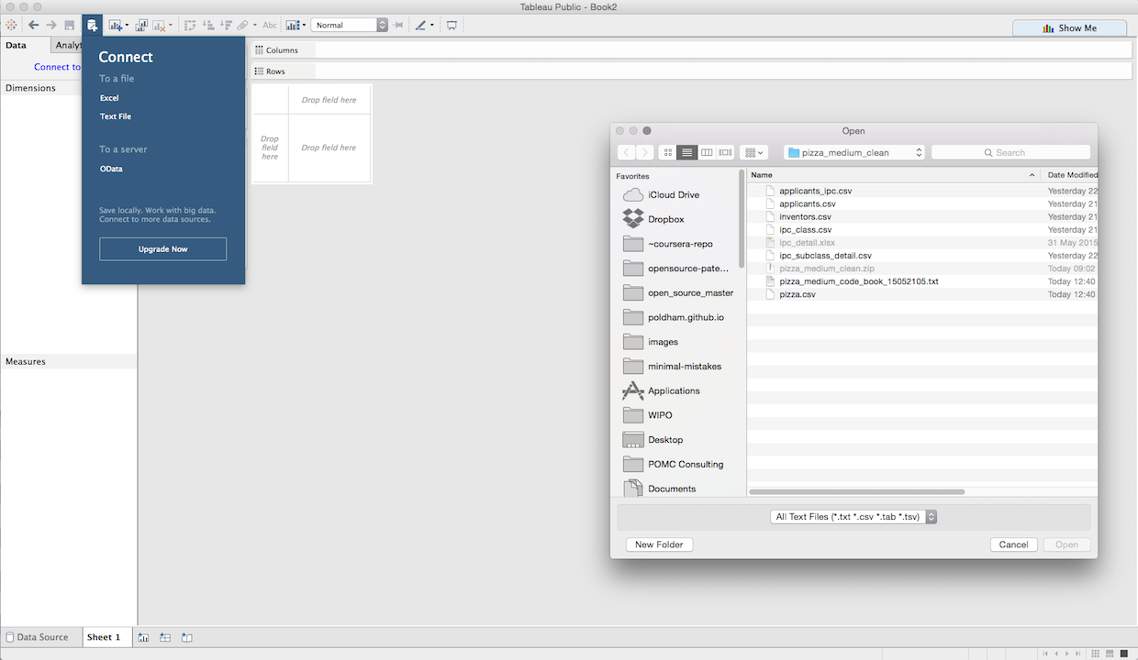Switch Open dialog to list view
The width and height of the screenshot is (1138, 660).
(x=687, y=152)
